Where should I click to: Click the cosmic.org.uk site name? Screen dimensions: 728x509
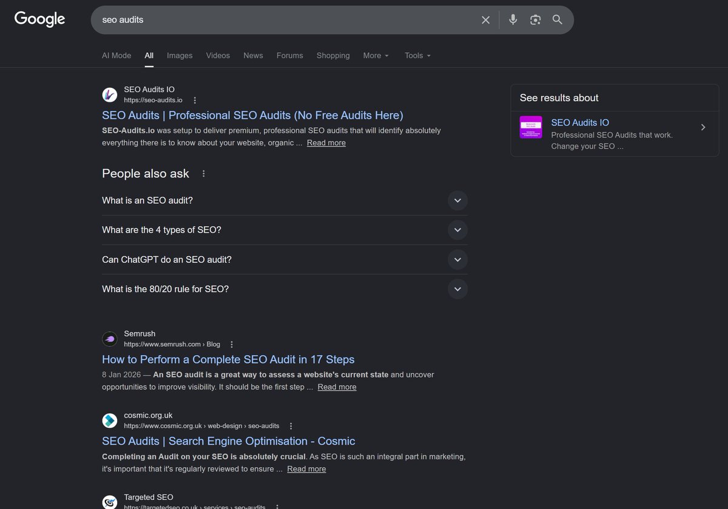click(148, 416)
